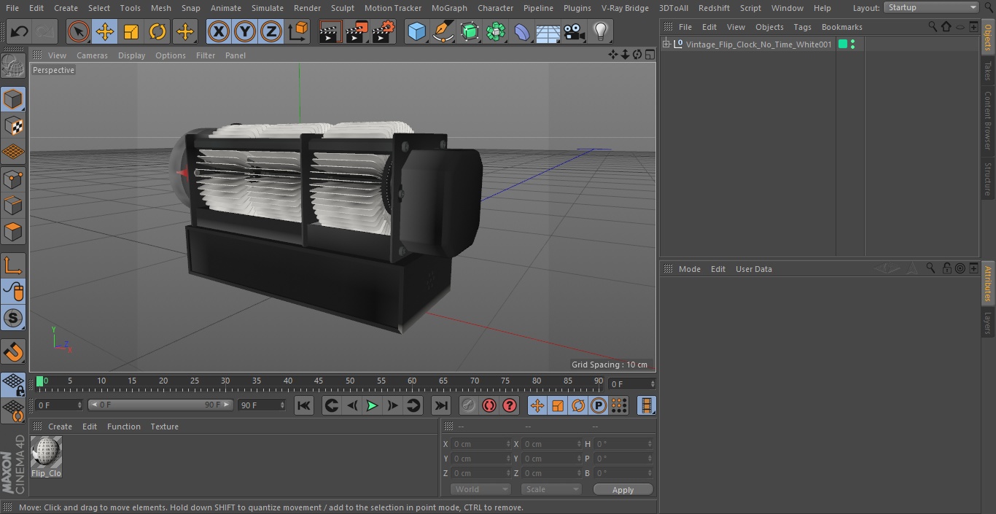
Task: Toggle Viewport Solo S icon
Action: 13,318
